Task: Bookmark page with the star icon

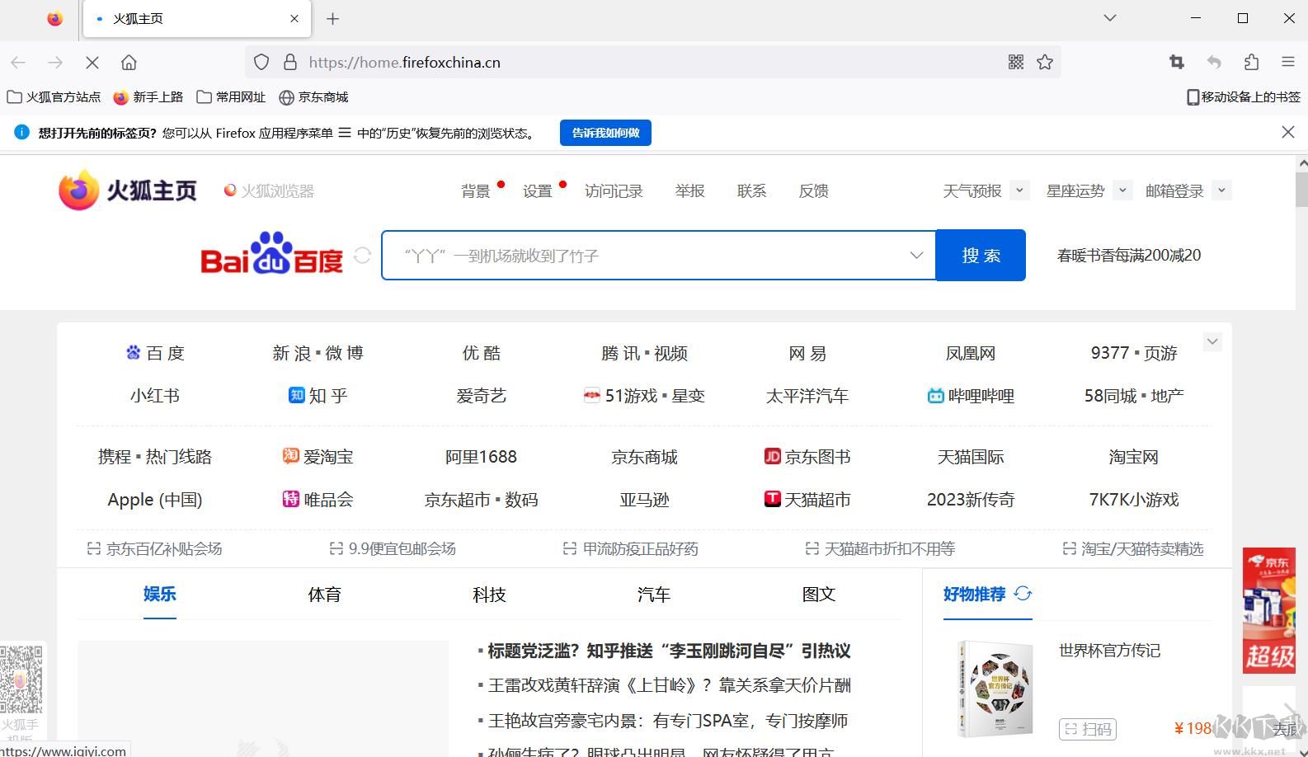Action: pyautogui.click(x=1045, y=63)
